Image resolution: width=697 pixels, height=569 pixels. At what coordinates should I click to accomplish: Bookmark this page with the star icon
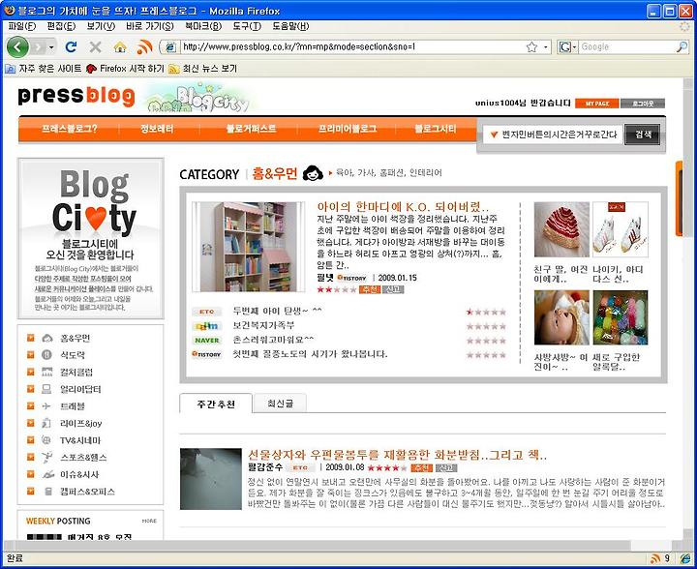[x=531, y=46]
